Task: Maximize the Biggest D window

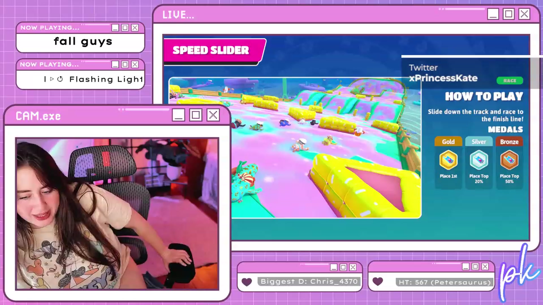Action: (x=343, y=267)
